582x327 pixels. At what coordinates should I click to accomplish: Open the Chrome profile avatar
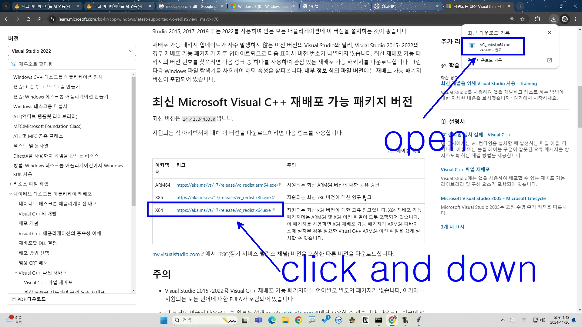(x=565, y=19)
